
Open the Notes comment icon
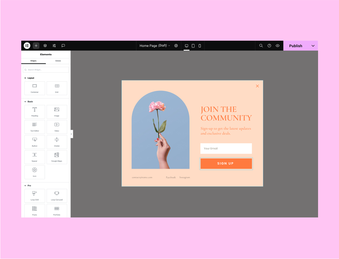point(63,46)
